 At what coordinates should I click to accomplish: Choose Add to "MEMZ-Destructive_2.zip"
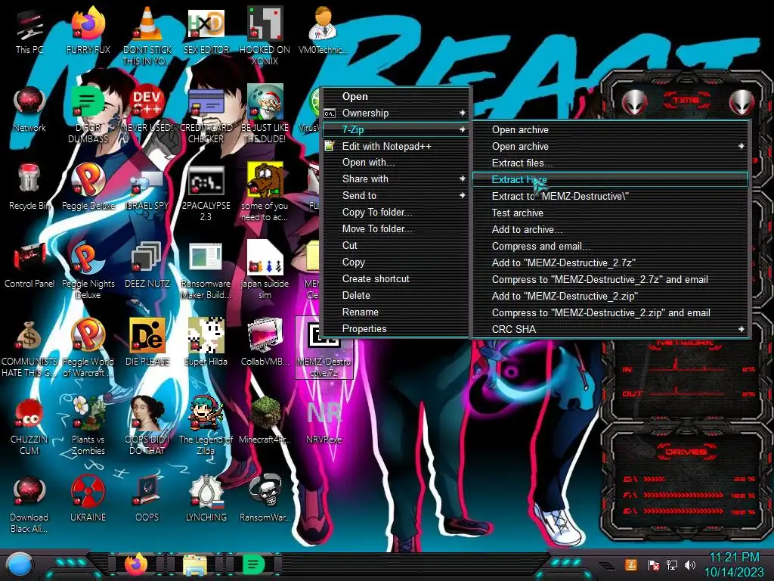click(611, 296)
